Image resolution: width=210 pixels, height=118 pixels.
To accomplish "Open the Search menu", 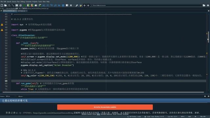I will click(x=9, y=2).
